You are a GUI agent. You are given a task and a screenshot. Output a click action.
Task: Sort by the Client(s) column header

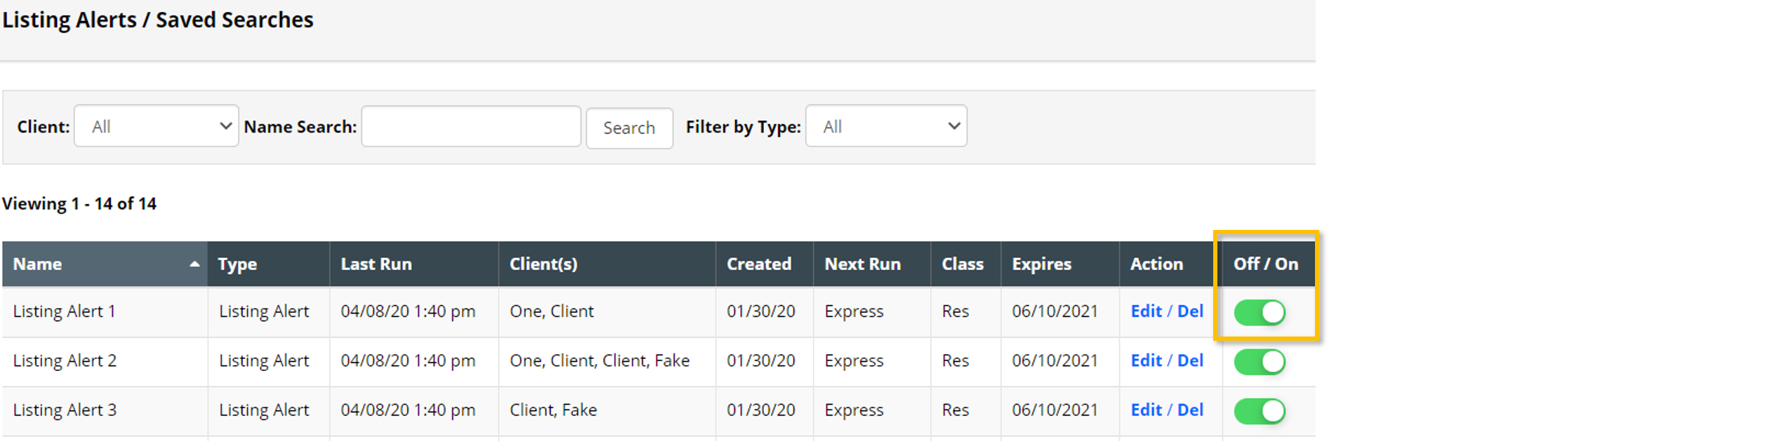[543, 264]
